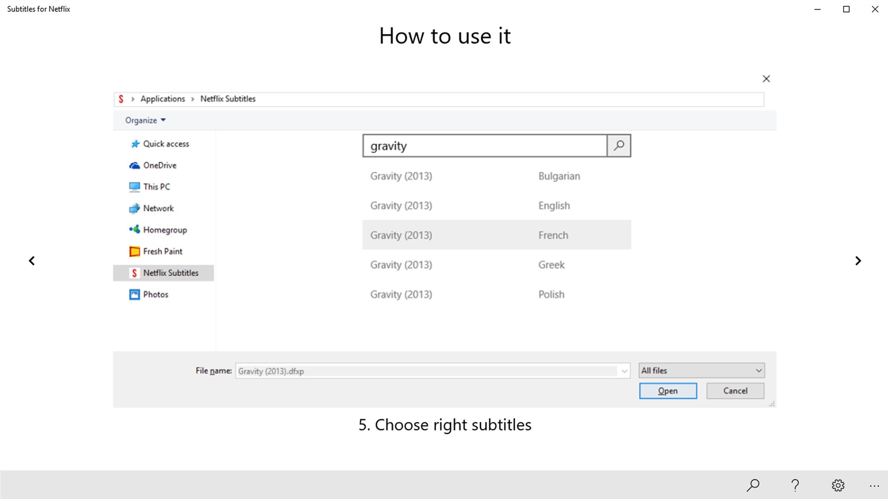888x499 pixels.
Task: Open the All files type dropdown
Action: (701, 371)
